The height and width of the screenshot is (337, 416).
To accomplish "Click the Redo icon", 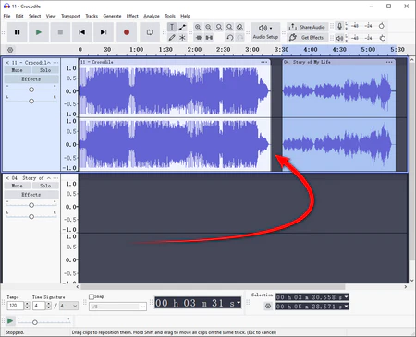I will pos(240,38).
